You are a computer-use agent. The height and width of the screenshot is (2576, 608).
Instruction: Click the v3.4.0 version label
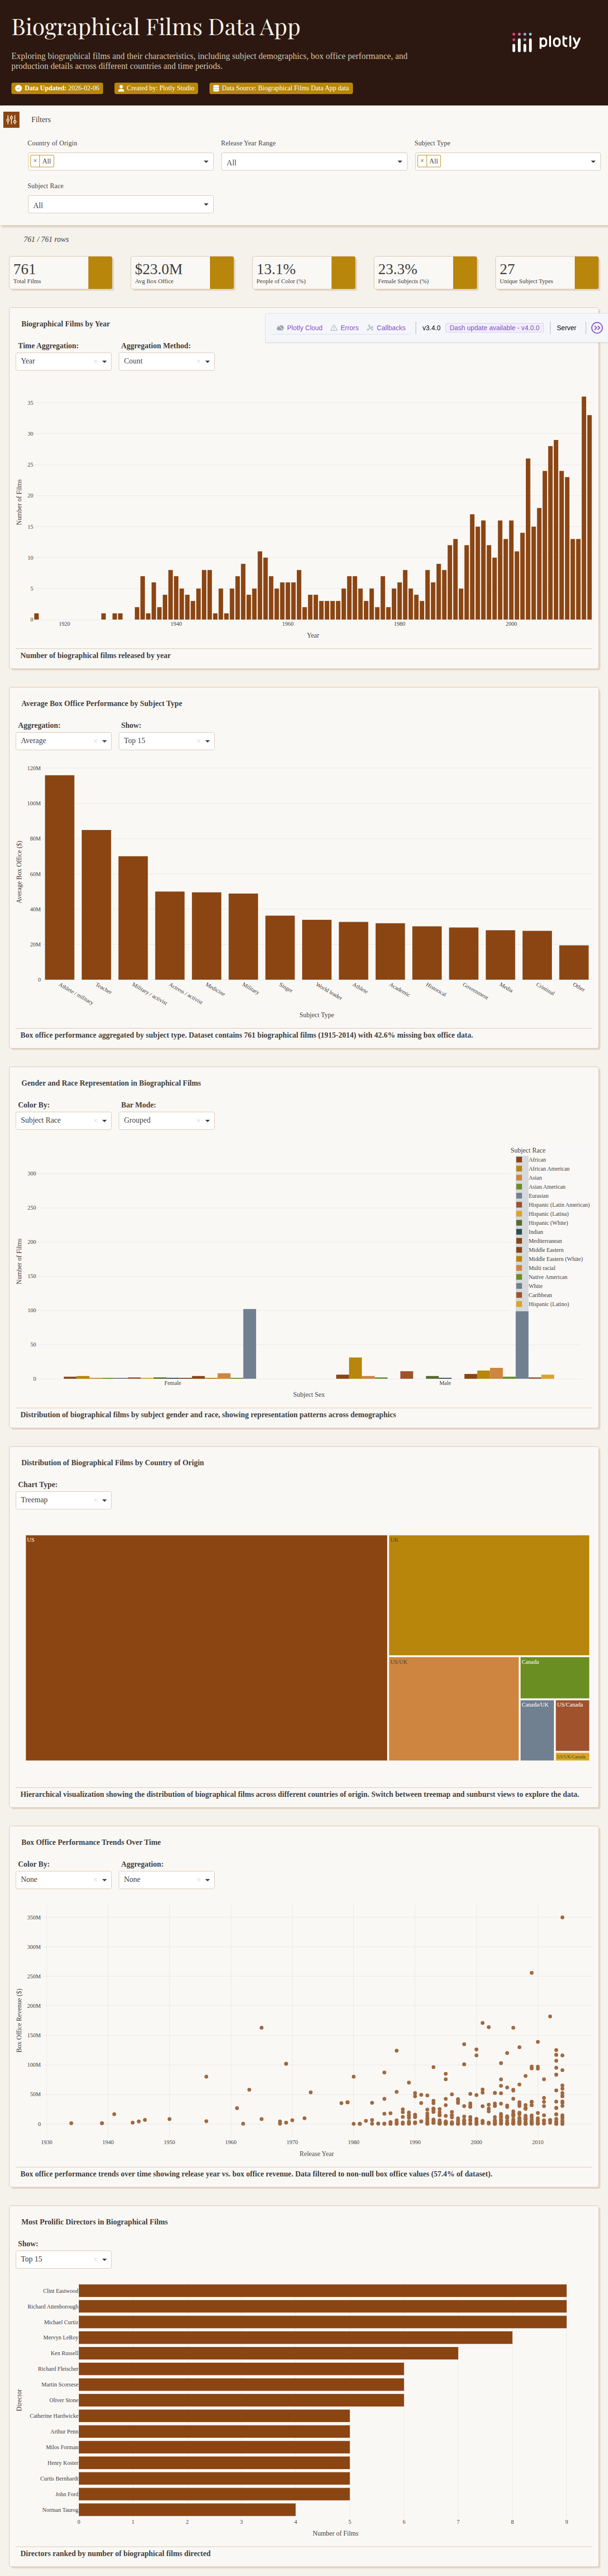(431, 328)
